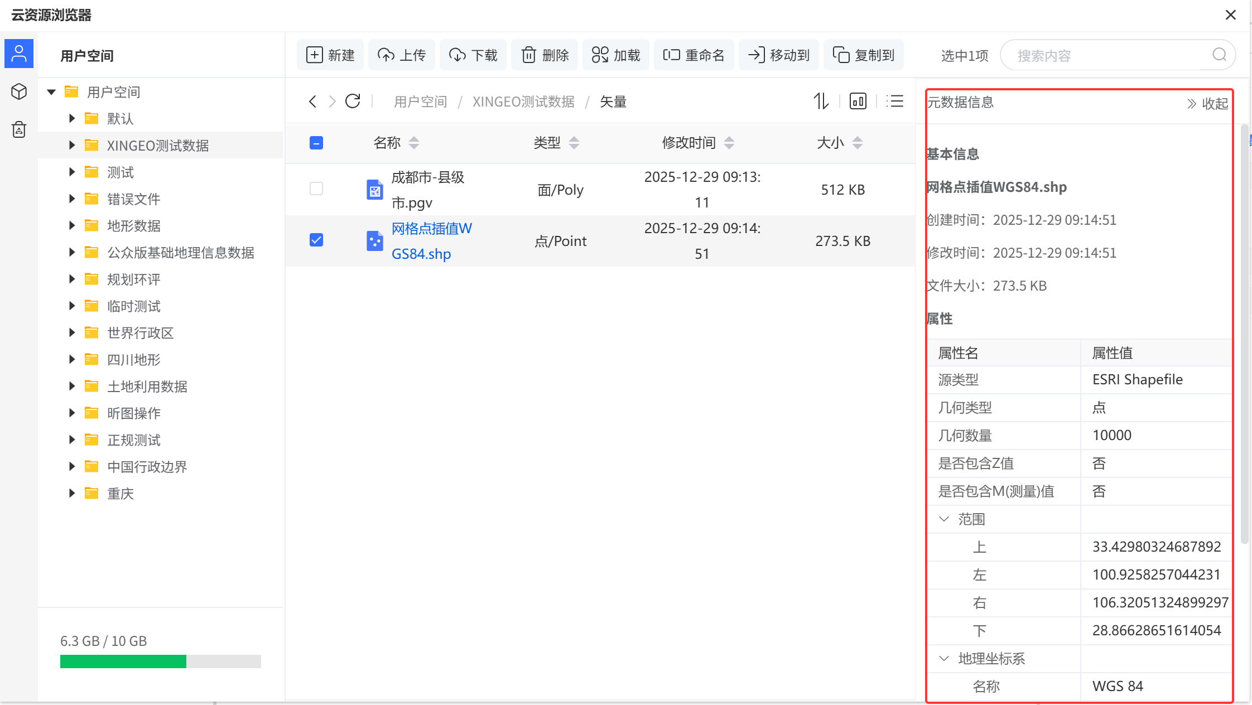
Task: Open the 成都市-县级市.pgv file name
Action: click(428, 190)
